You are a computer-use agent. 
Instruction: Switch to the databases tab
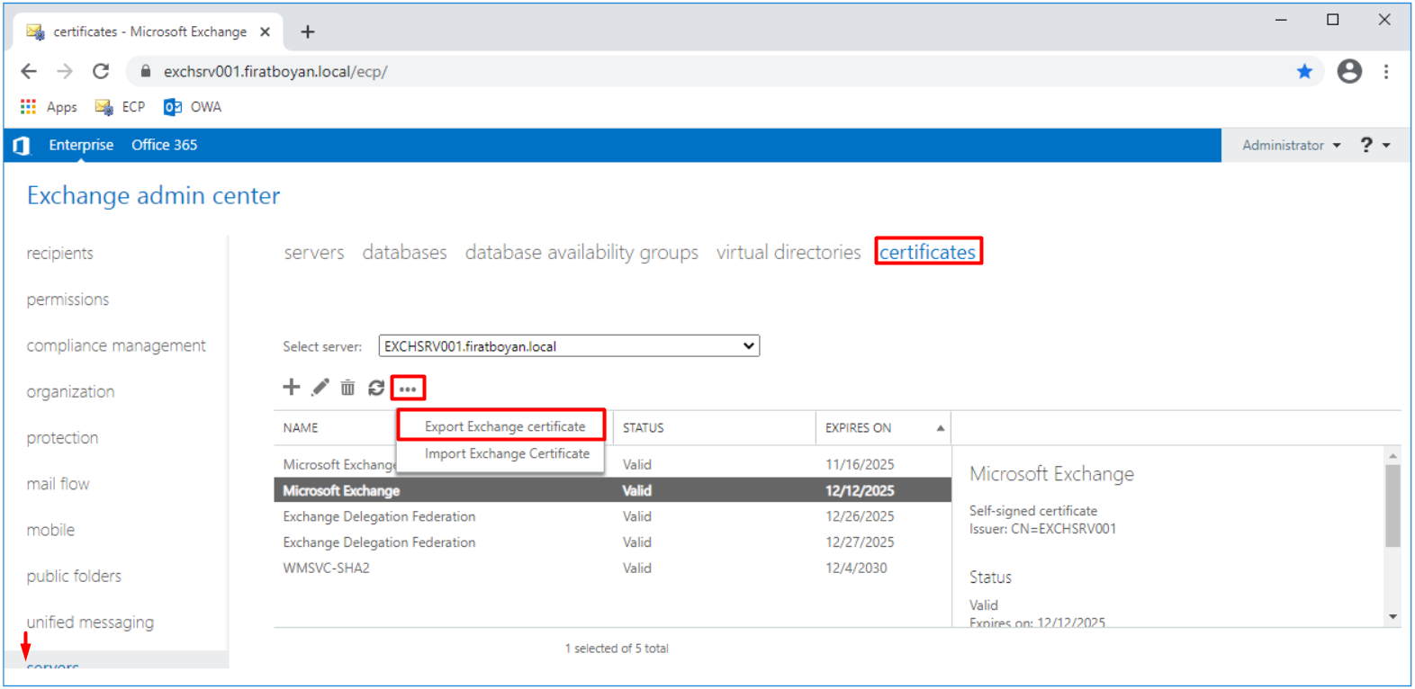(404, 253)
